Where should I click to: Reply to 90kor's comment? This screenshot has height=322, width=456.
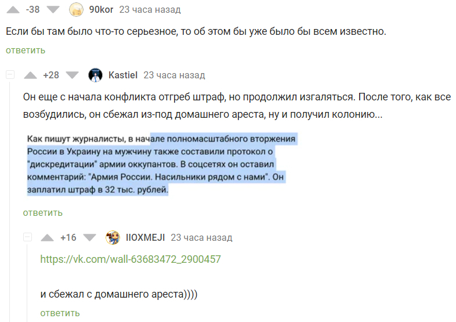(26, 50)
